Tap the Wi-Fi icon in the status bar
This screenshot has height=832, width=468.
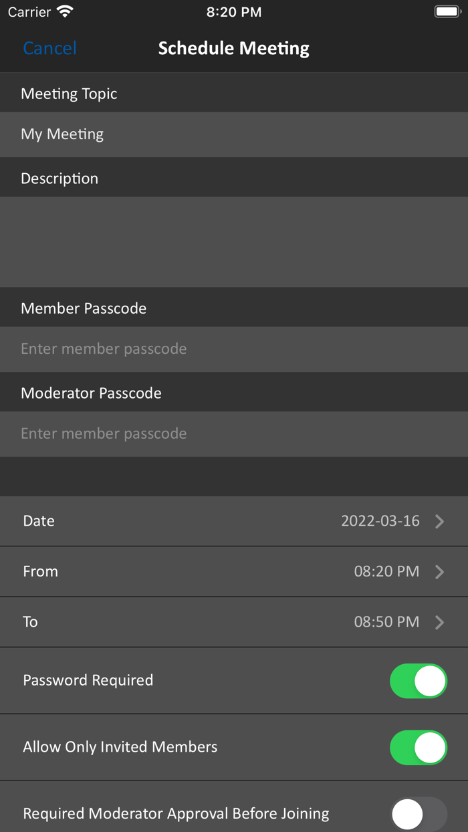tap(64, 11)
